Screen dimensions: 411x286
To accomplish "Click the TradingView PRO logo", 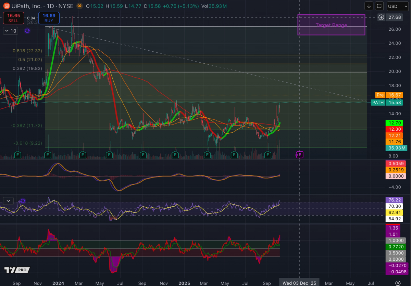I will pos(17,270).
